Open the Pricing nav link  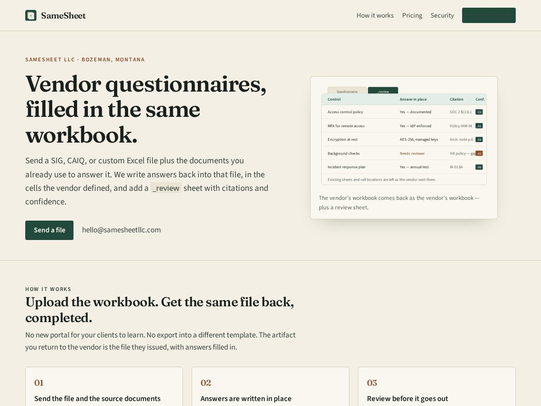[x=412, y=15]
